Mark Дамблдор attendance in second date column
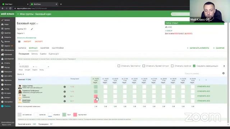This screenshot has height=129, width=230. [x=105, y=101]
